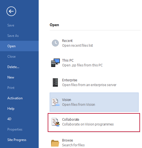142x148 pixels.
Task: Click the Recent clock icon
Action: [55, 43]
